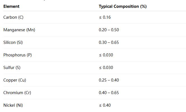
Task: Click the ≤ 0.40 nickel composition value
Action: click(105, 105)
